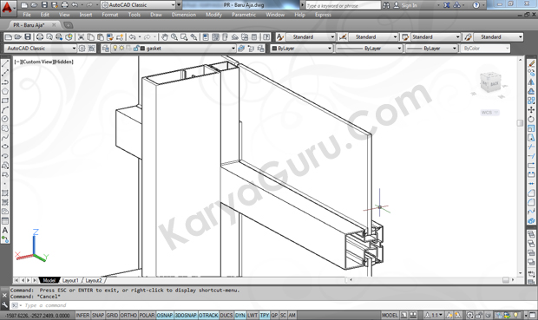Open the Express menu
The height and width of the screenshot is (320, 538).
(x=323, y=15)
